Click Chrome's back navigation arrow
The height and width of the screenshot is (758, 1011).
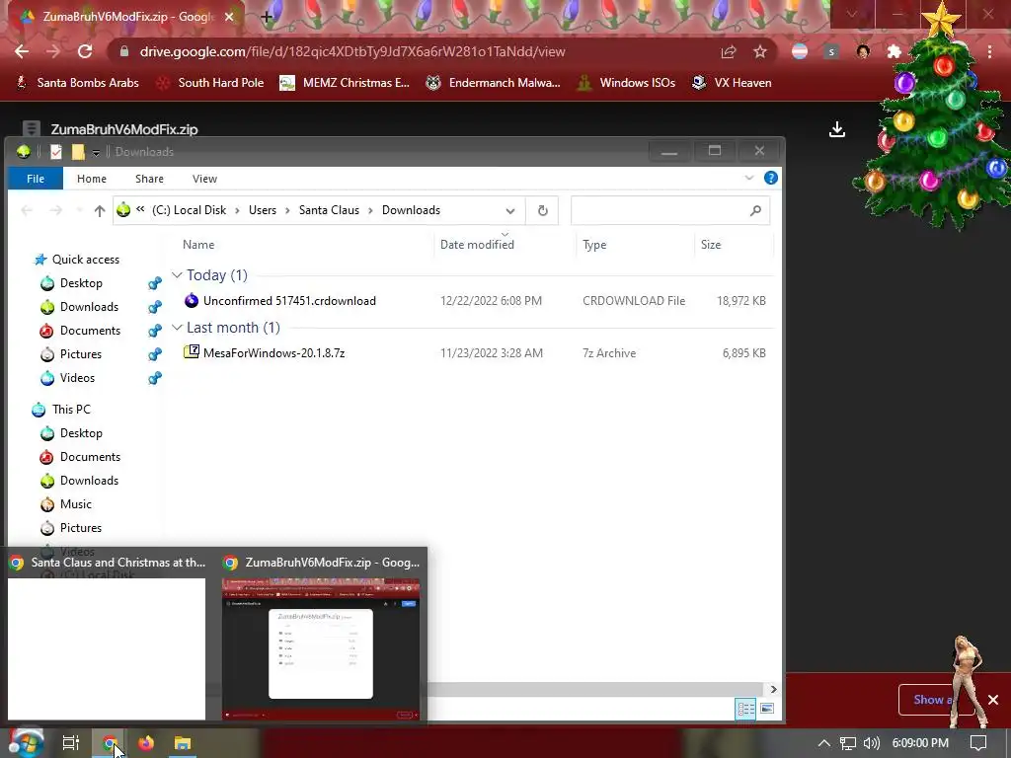click(x=22, y=51)
